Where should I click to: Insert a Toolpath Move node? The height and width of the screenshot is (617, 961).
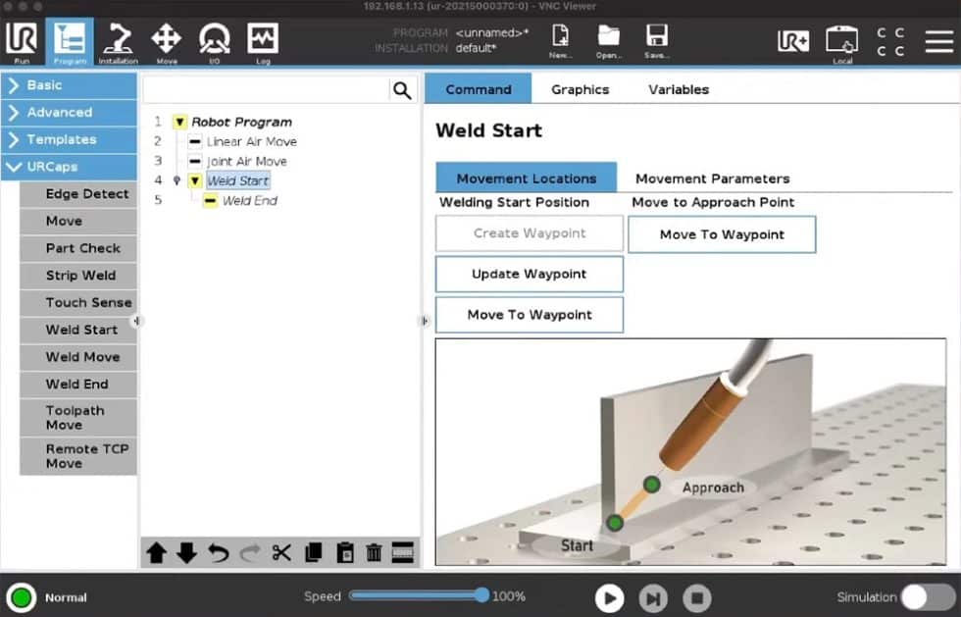(x=78, y=418)
